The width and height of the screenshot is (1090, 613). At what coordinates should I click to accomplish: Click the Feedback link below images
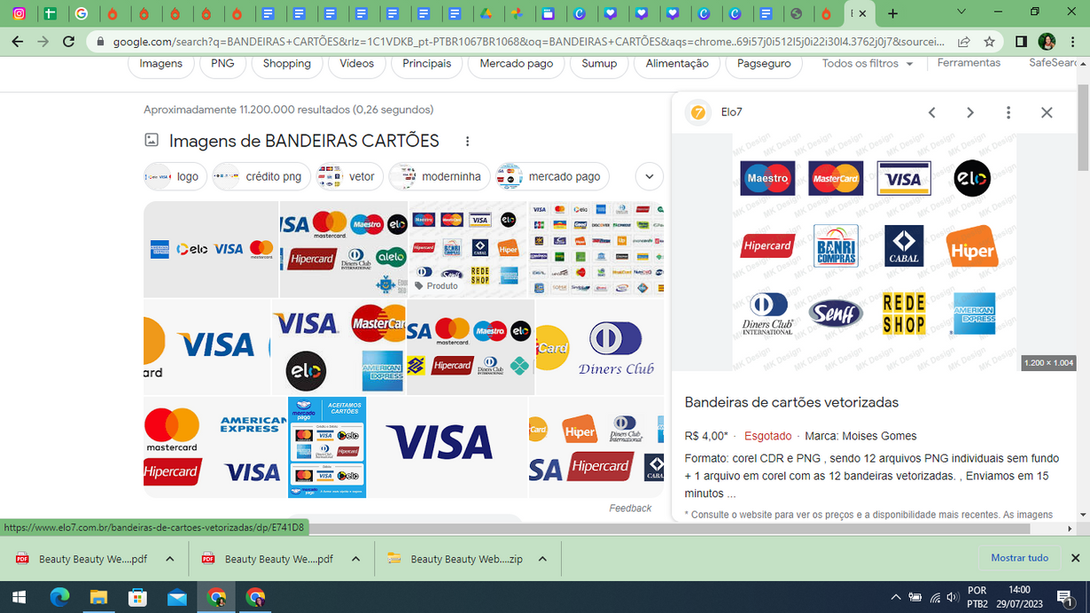point(630,508)
